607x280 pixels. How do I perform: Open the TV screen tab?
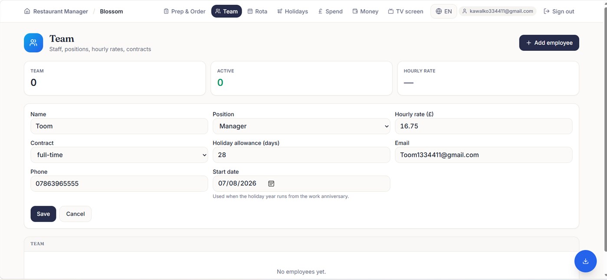(x=406, y=11)
